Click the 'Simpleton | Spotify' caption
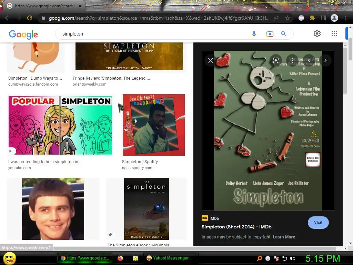The image size is (353, 265). point(140,162)
